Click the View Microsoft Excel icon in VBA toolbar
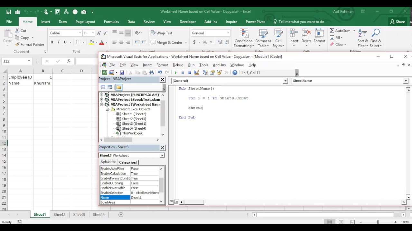412x231 pixels. (105, 73)
